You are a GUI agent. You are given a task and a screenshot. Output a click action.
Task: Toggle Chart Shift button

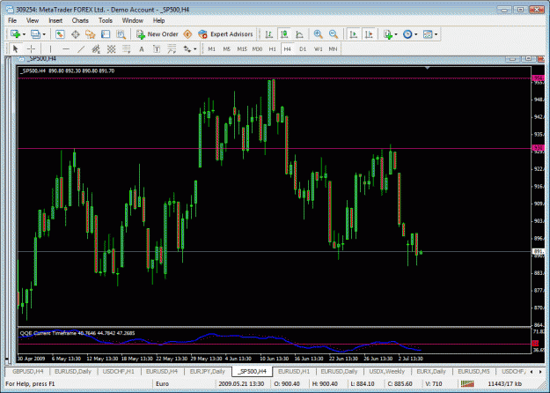(x=369, y=34)
